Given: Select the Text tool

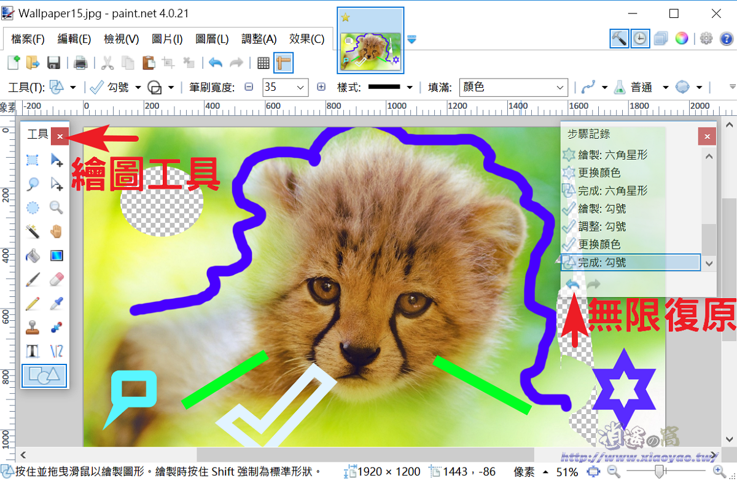Looking at the screenshot, I should [33, 351].
